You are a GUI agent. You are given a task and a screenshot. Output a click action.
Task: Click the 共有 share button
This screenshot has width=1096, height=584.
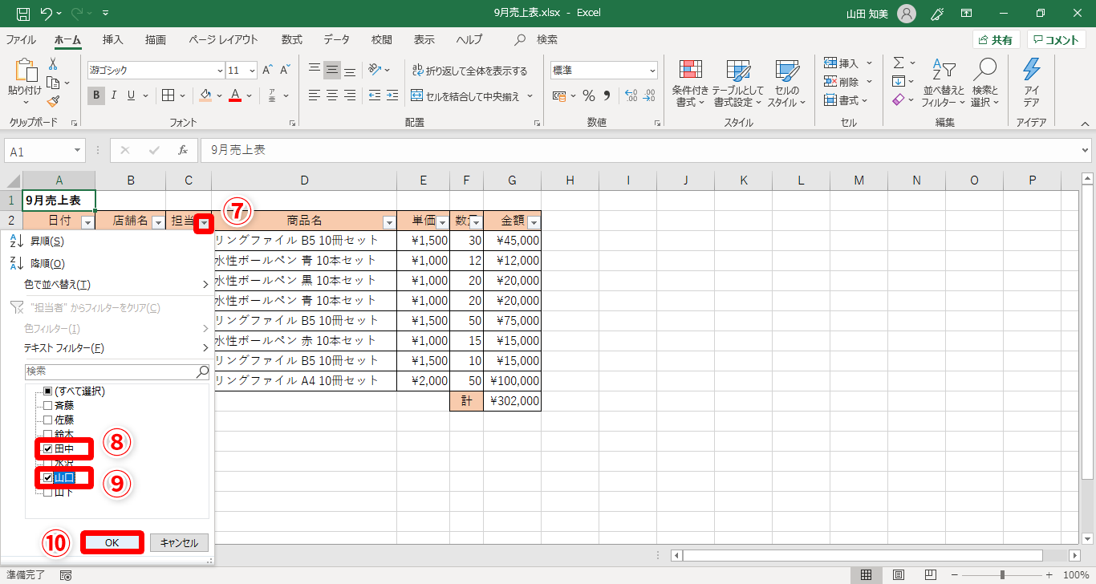[996, 40]
